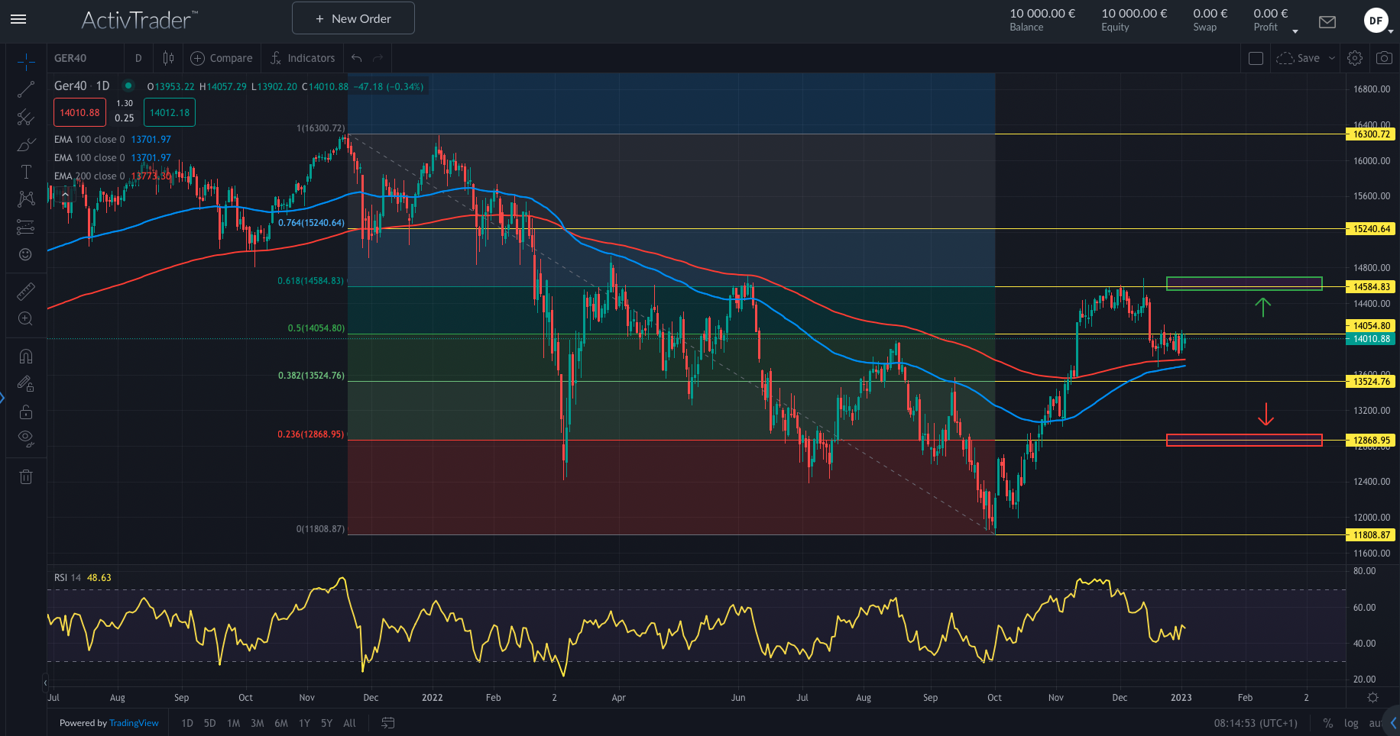1400x736 pixels.
Task: Open the Save dropdown chevron
Action: point(1331,57)
